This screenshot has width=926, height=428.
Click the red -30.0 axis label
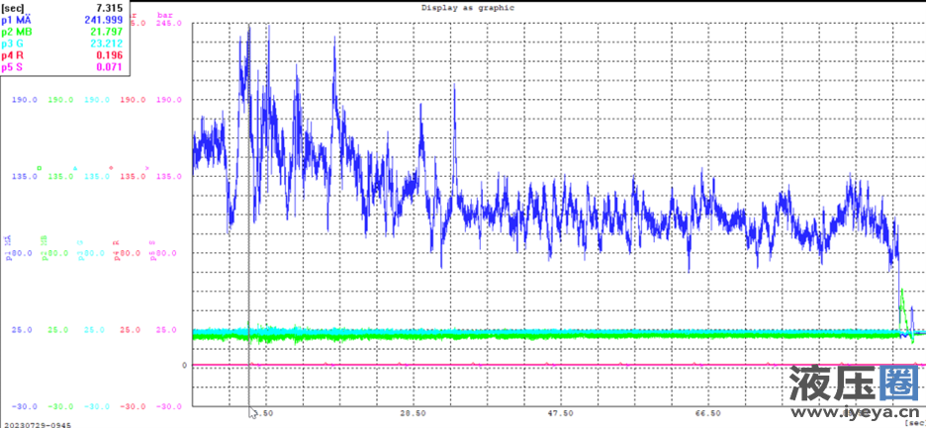(x=133, y=406)
